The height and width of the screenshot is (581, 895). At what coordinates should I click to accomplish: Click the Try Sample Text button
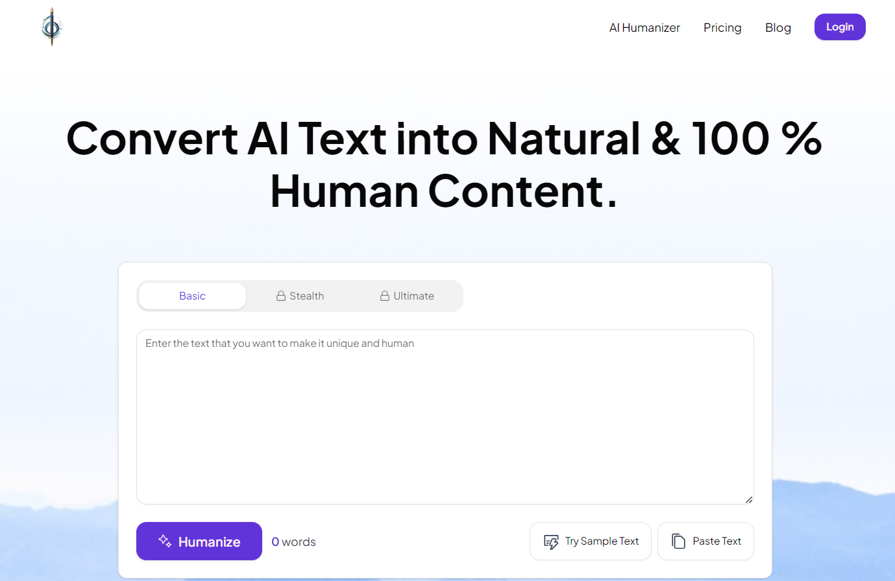pyautogui.click(x=591, y=541)
